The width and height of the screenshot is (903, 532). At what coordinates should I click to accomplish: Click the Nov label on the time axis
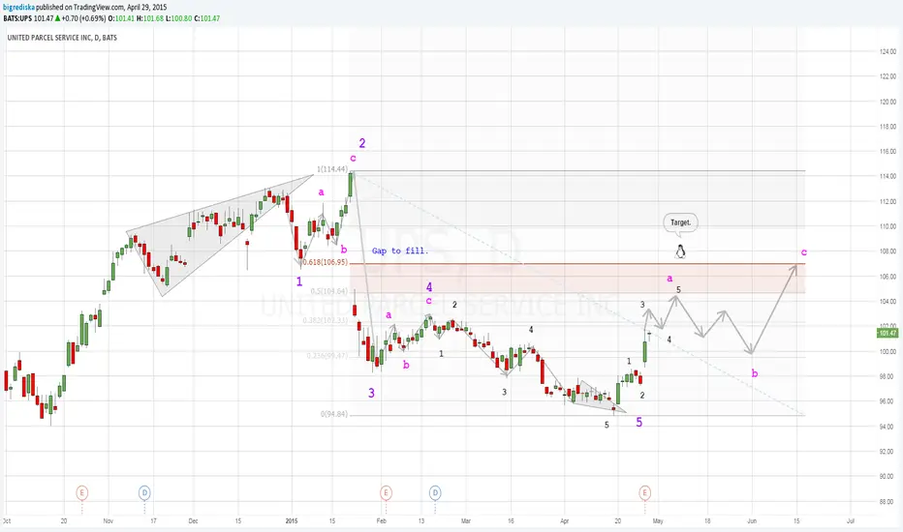tap(109, 521)
